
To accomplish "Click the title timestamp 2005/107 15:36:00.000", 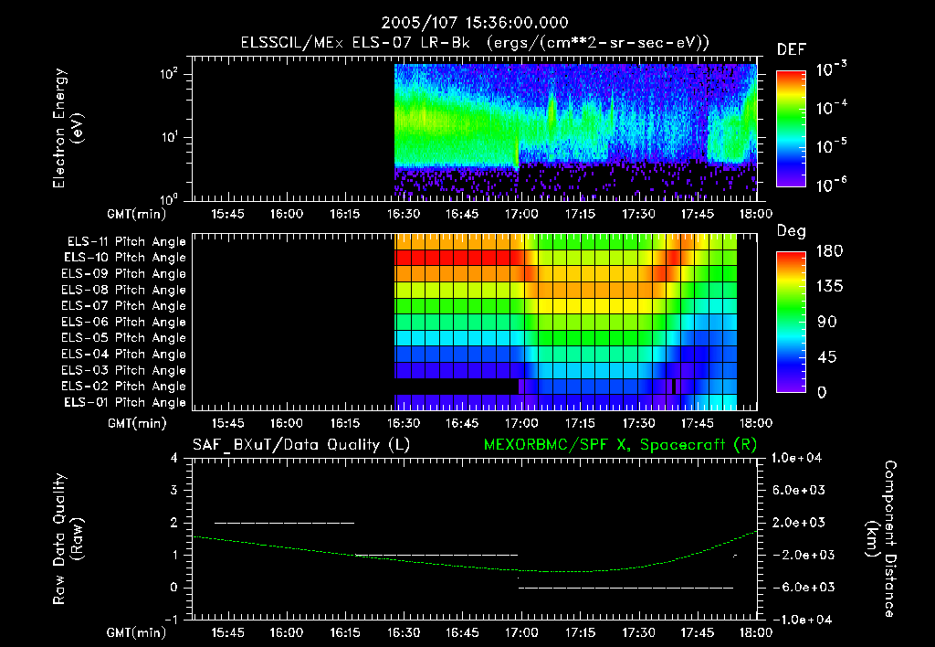I will pos(475,23).
